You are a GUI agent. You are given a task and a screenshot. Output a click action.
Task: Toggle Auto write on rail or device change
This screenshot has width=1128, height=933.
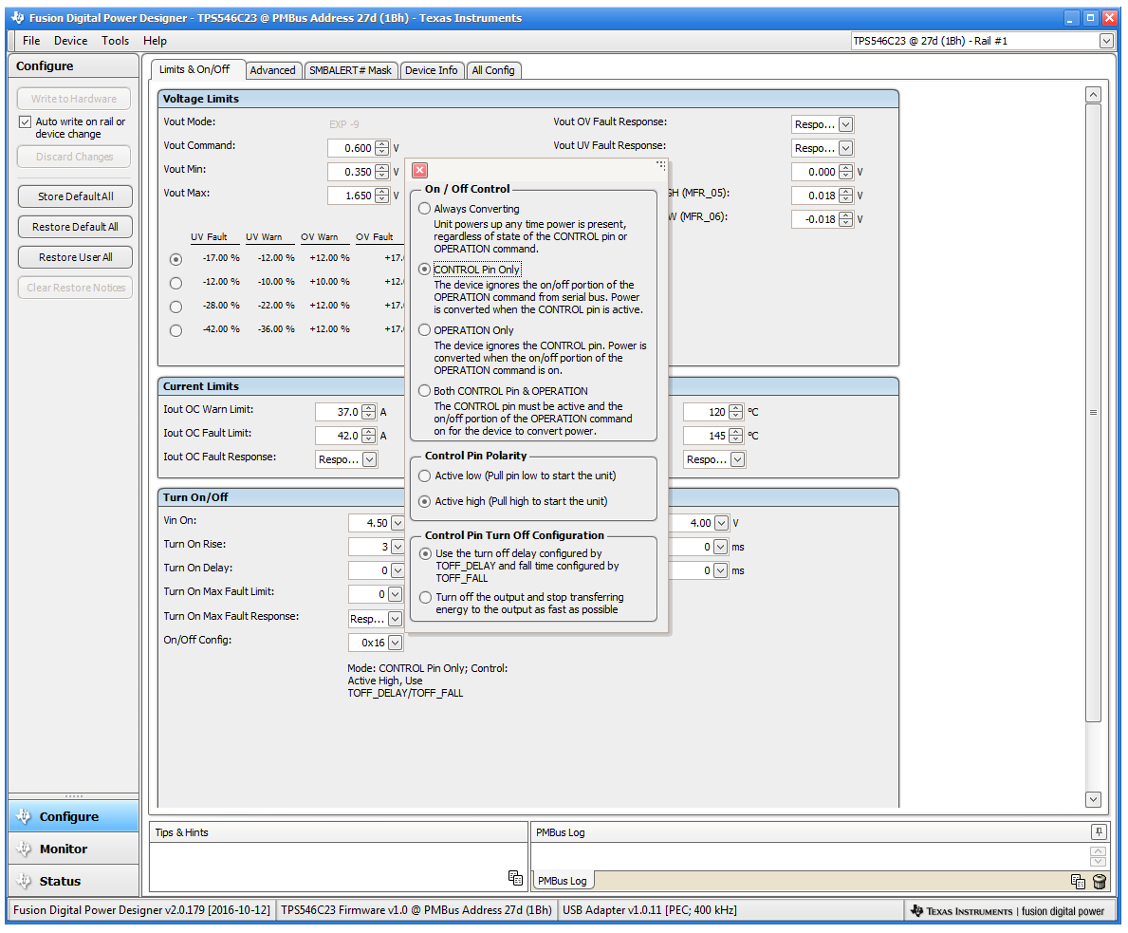click(x=24, y=121)
